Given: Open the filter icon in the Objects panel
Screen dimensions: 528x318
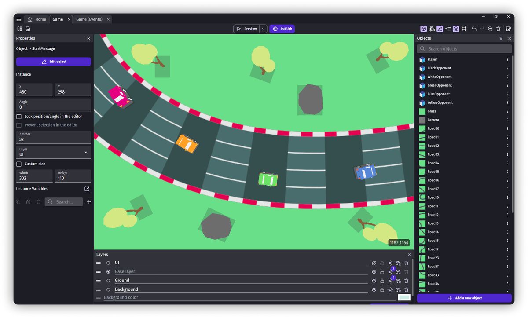Looking at the screenshot, I should click(501, 38).
